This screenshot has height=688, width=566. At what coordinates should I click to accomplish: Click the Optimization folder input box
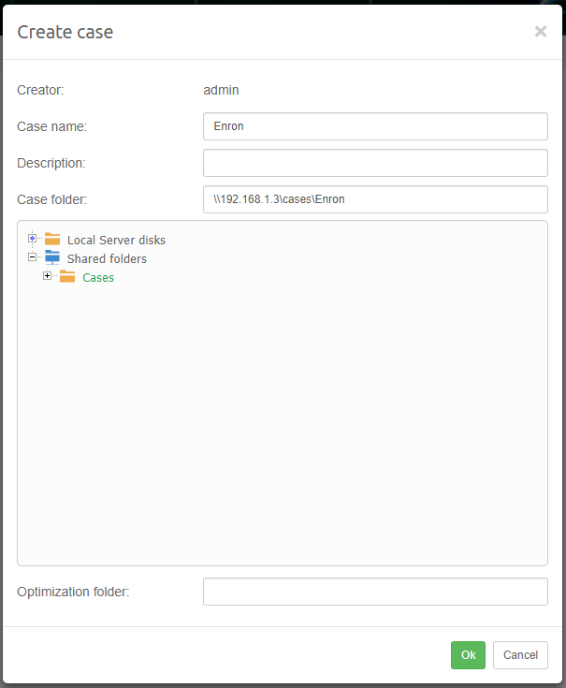[x=375, y=592]
